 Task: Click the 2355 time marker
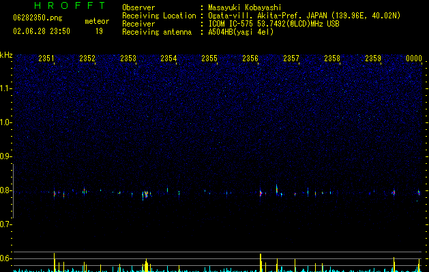[x=209, y=58]
